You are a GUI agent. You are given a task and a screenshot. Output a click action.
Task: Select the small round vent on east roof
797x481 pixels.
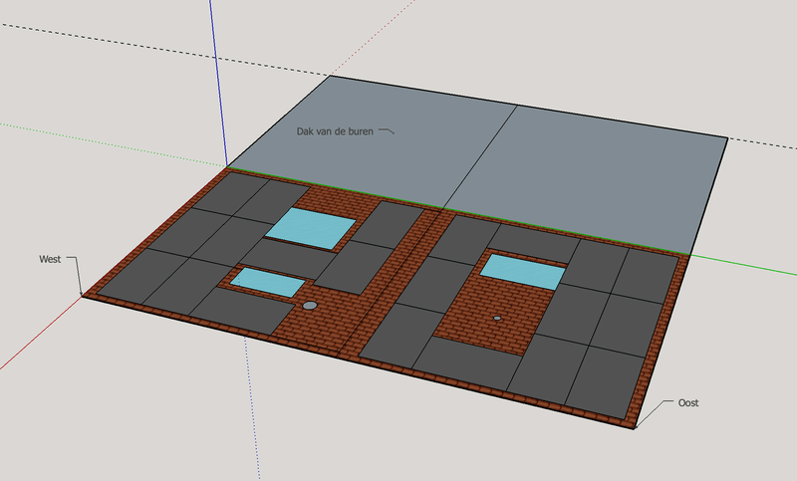497,318
